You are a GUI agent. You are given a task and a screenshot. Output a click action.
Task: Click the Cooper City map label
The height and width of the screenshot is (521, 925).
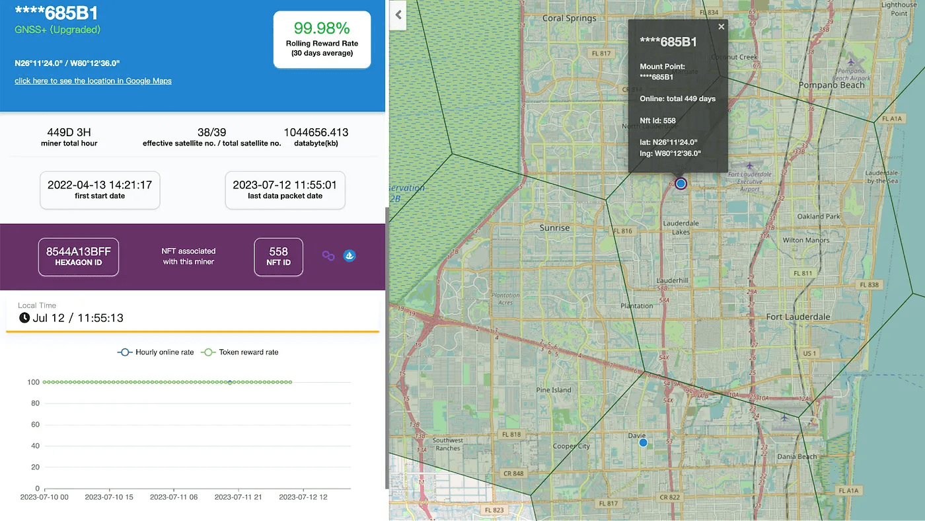point(571,446)
